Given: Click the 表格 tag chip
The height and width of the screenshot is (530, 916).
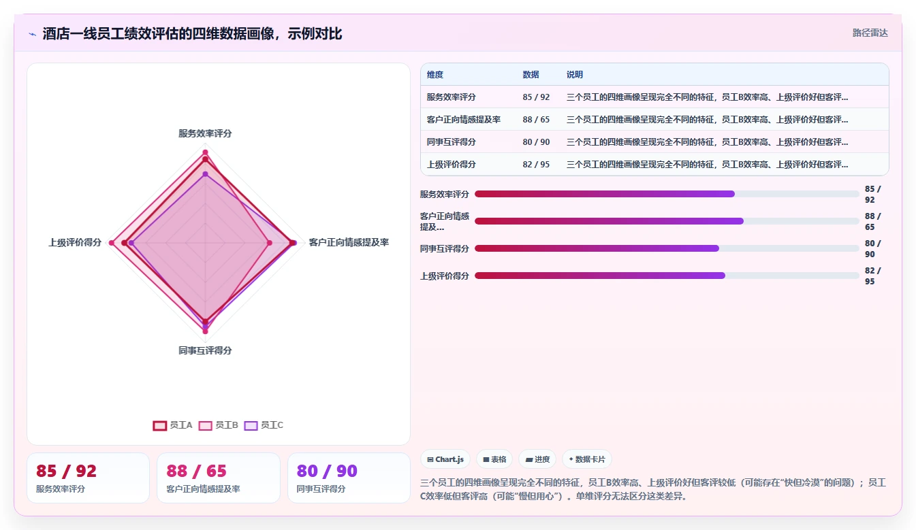Looking at the screenshot, I should (494, 459).
